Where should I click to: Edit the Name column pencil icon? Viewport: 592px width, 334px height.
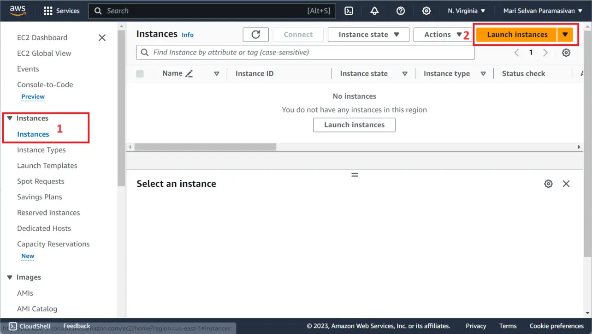click(x=189, y=74)
